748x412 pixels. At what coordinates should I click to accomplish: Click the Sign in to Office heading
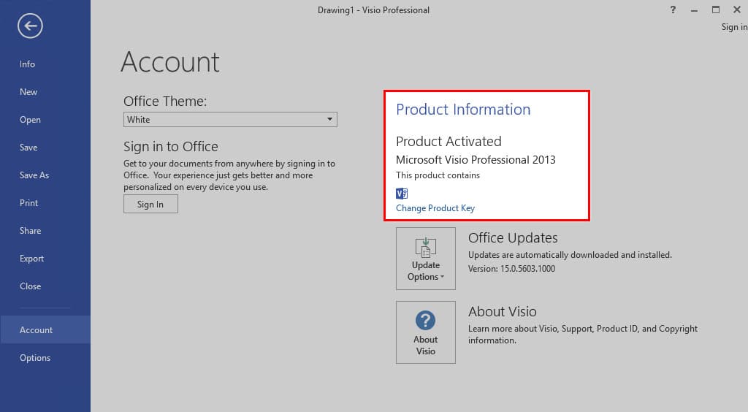[171, 146]
